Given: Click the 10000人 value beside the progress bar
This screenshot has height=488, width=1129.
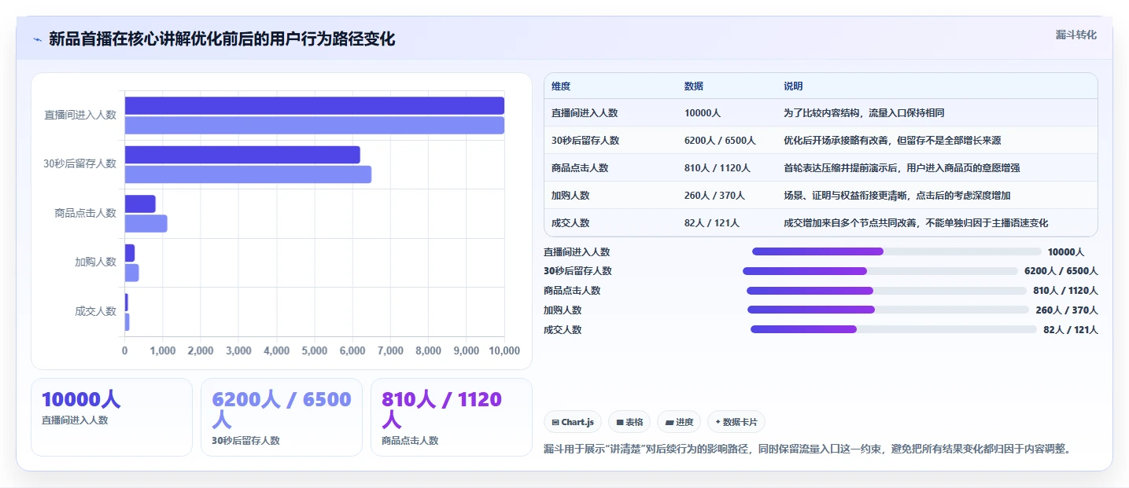Looking at the screenshot, I should pos(1066,252).
